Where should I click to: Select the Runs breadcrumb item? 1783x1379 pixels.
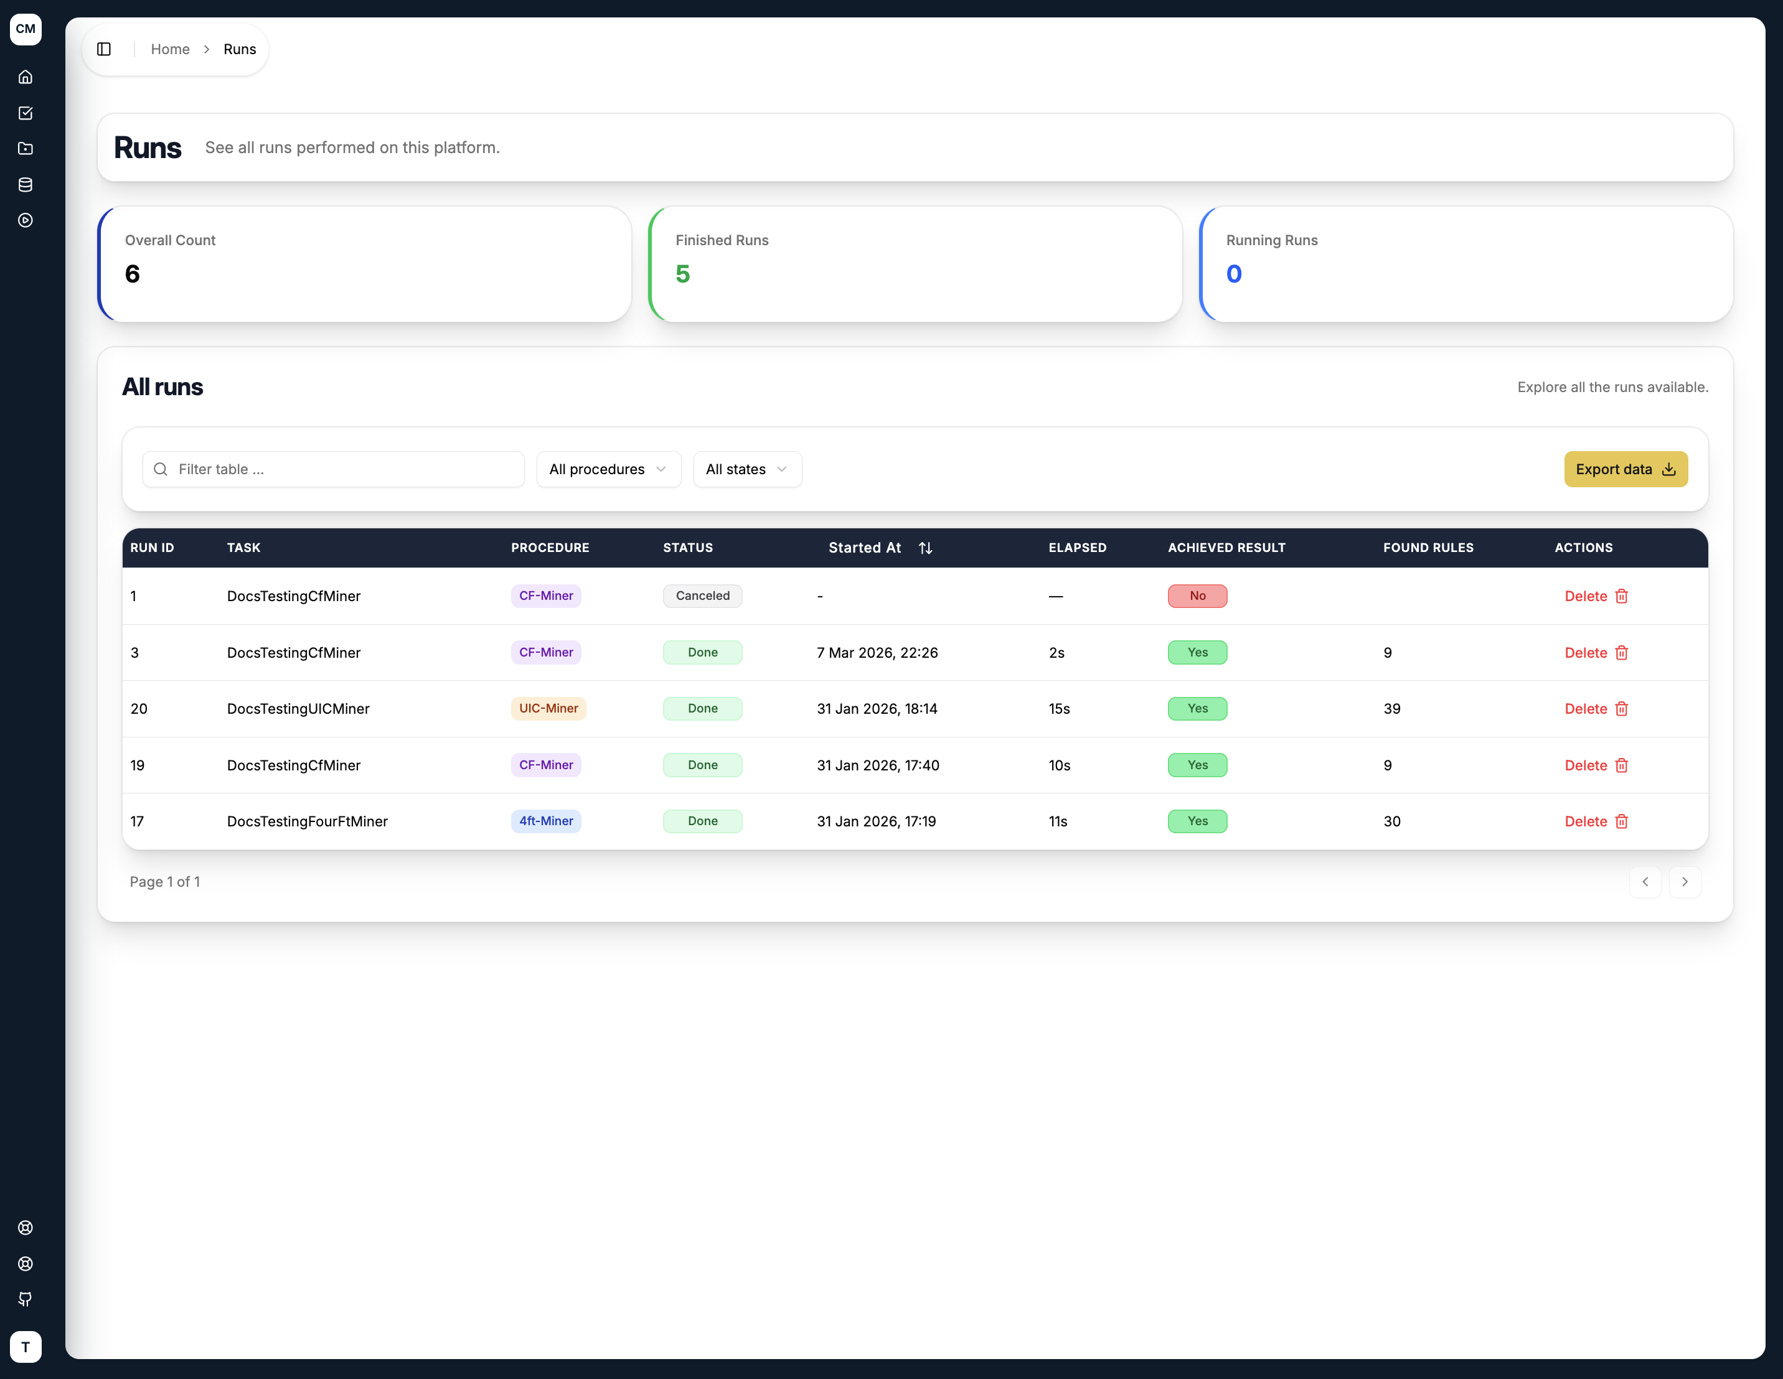239,49
